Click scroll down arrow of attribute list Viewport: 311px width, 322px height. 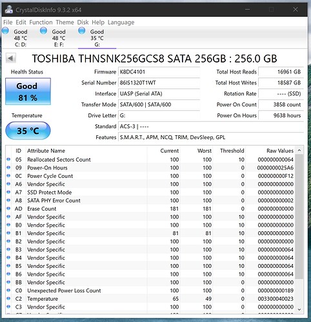(299, 309)
